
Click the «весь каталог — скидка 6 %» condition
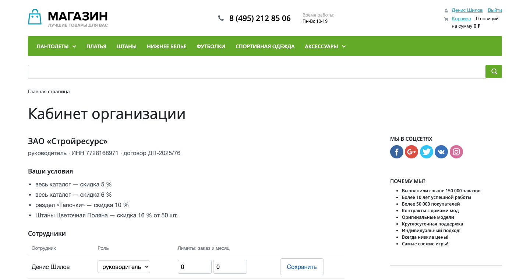tap(73, 195)
